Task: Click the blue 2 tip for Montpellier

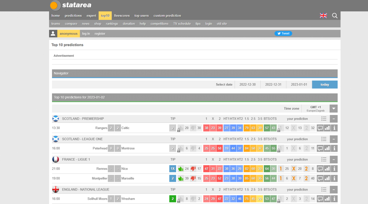Action: point(173,178)
